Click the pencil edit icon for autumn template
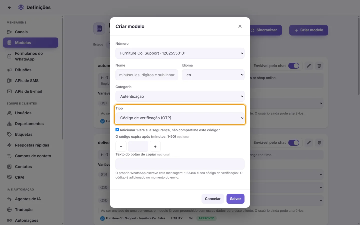Screen dimensions: 360x225 tap(309, 66)
